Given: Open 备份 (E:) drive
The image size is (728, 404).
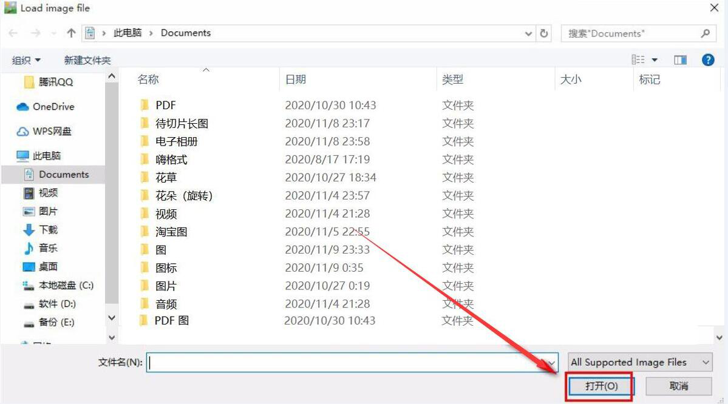Looking at the screenshot, I should [x=49, y=322].
